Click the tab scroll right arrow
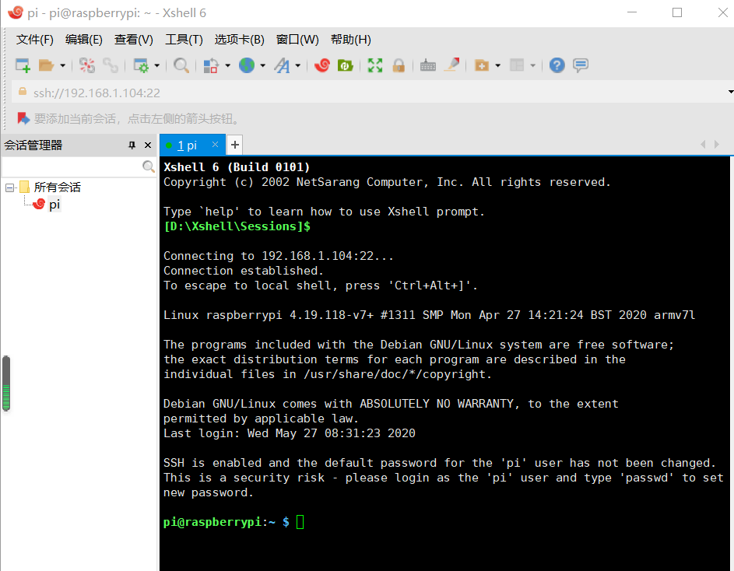The height and width of the screenshot is (571, 734). coord(717,145)
